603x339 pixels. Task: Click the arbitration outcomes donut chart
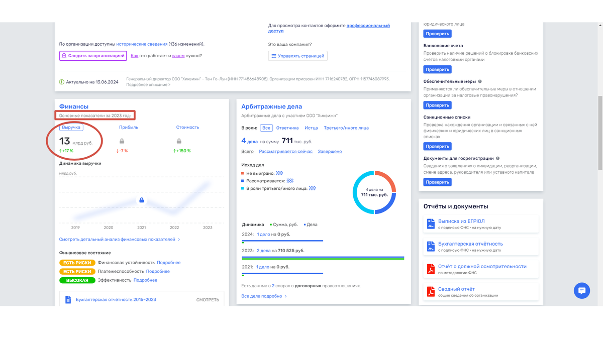[x=374, y=192]
